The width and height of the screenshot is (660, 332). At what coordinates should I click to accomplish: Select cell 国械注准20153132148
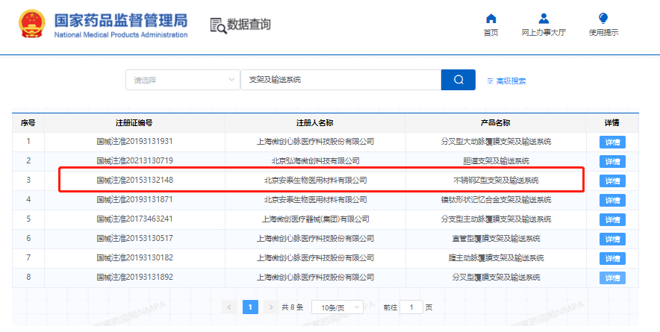point(134,180)
